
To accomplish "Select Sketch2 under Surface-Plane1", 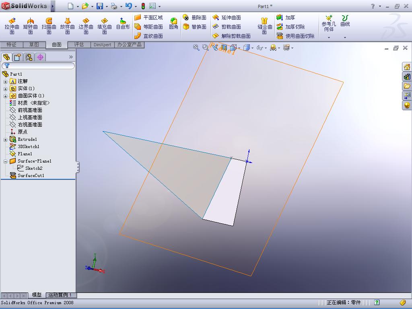I will 30,168.
